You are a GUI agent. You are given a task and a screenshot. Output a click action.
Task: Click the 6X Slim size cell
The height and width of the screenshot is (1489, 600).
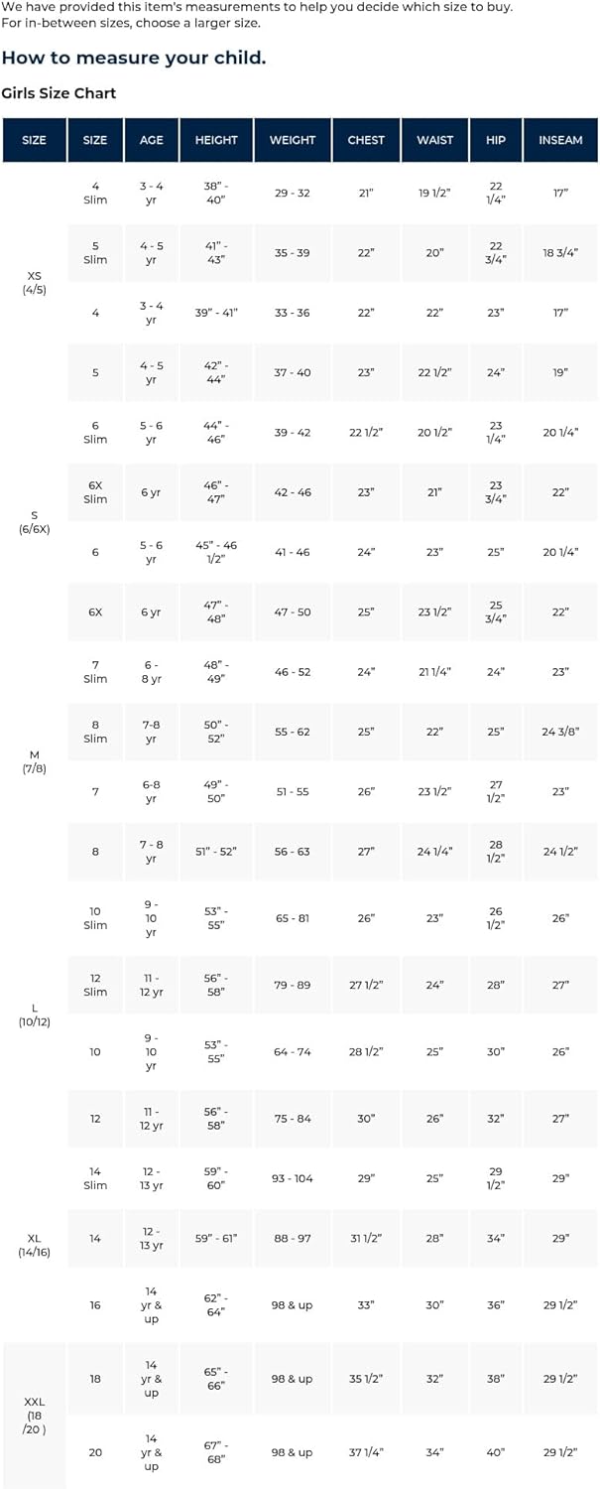pyautogui.click(x=95, y=492)
